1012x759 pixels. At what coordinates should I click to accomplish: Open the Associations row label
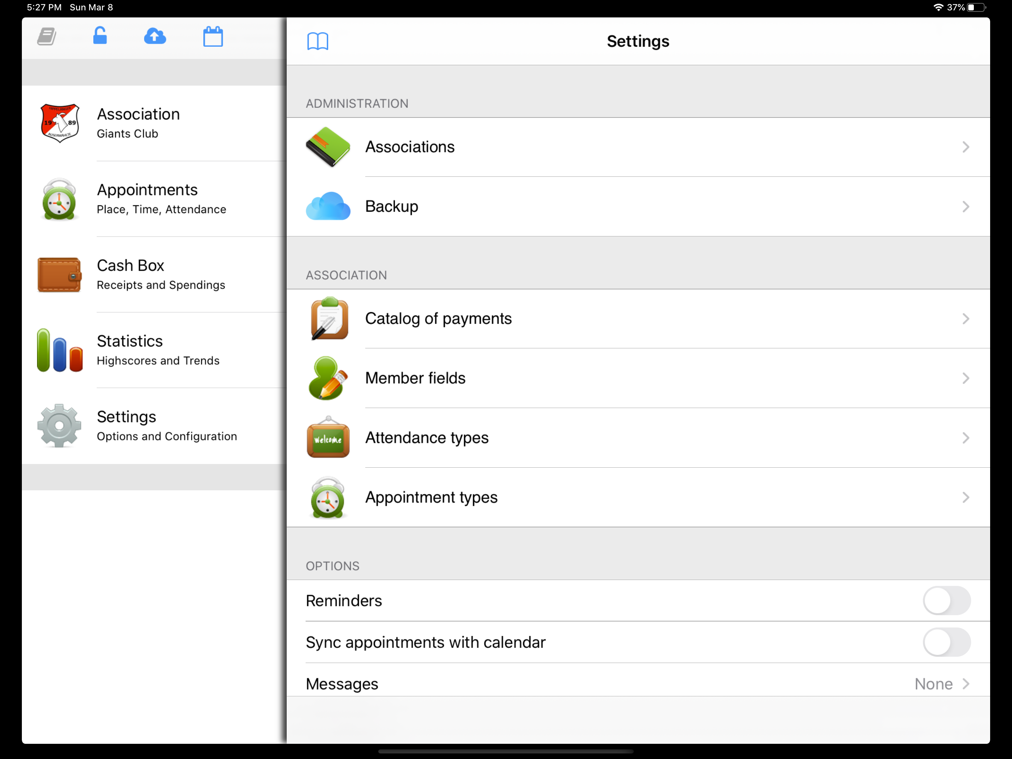pyautogui.click(x=409, y=147)
